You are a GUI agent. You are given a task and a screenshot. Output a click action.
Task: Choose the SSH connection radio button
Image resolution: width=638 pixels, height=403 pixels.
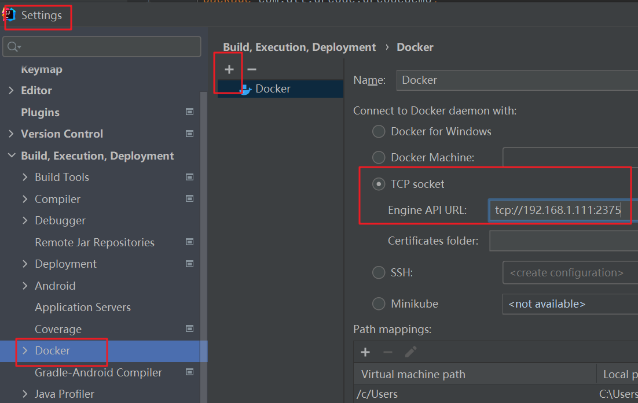[x=379, y=272]
